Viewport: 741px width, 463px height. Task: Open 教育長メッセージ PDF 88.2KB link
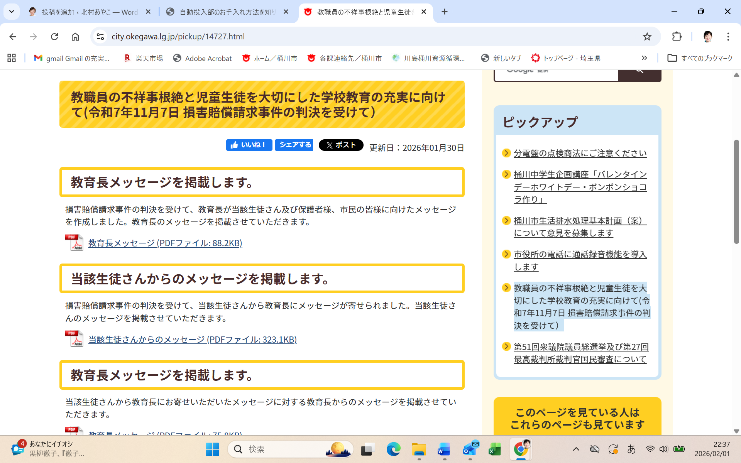[x=165, y=243]
